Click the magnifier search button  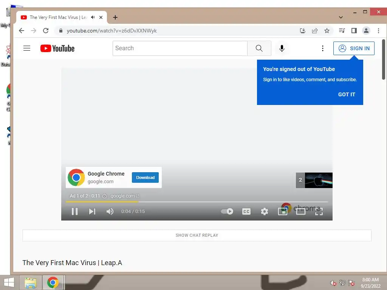(x=259, y=48)
